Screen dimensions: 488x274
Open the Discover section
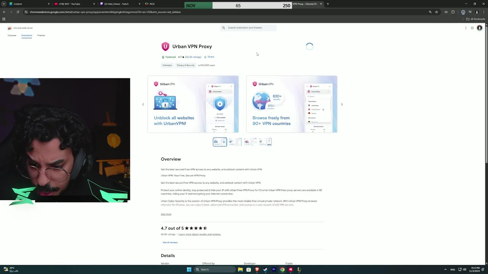coord(12,35)
